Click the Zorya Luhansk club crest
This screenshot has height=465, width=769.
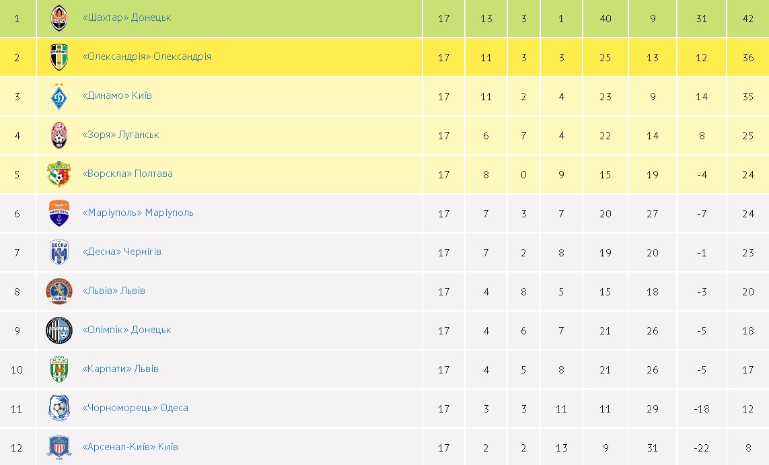pyautogui.click(x=59, y=135)
